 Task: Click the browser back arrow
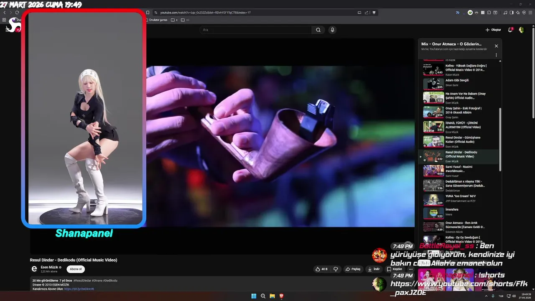(5, 13)
